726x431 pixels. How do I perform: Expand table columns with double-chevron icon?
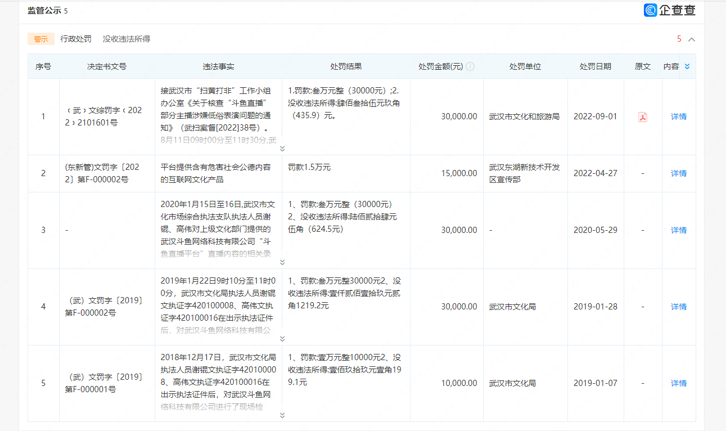pos(687,66)
